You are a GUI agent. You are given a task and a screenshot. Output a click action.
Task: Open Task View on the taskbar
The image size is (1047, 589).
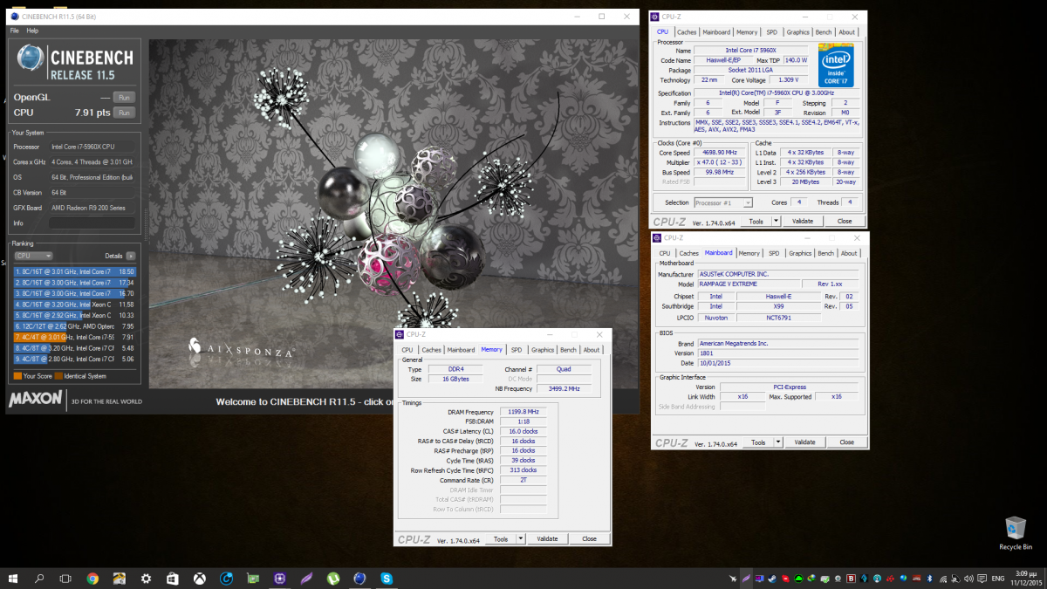(x=65, y=579)
